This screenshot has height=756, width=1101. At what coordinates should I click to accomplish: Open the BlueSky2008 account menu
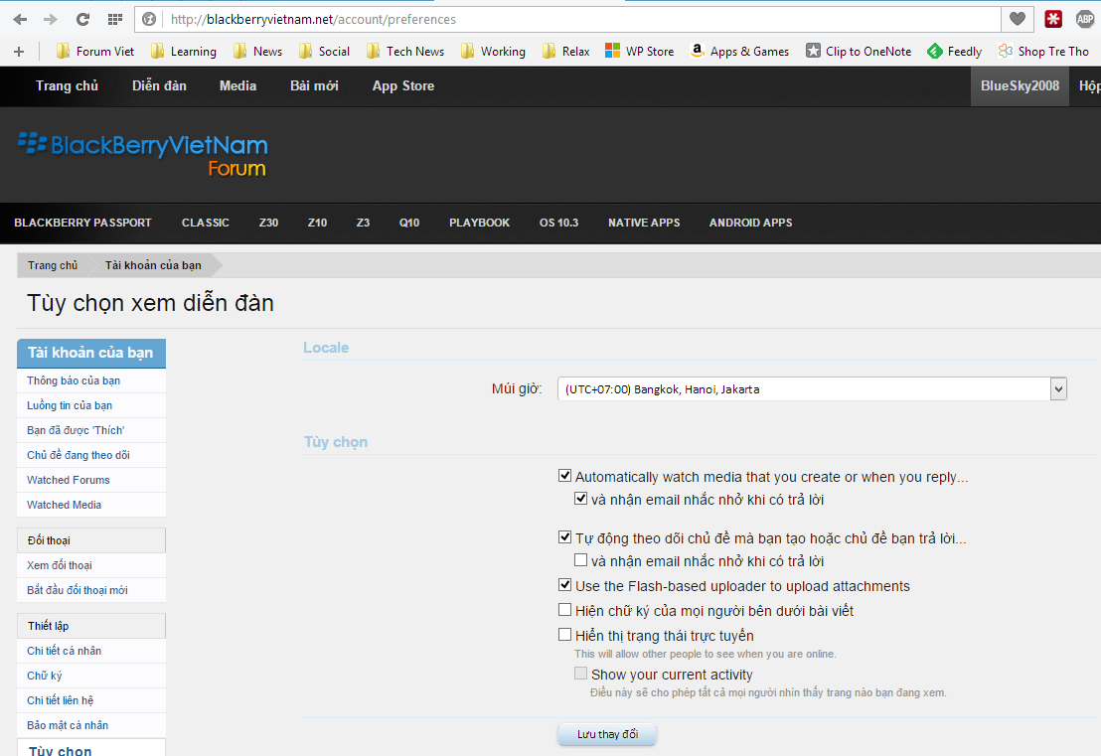[x=1020, y=85]
